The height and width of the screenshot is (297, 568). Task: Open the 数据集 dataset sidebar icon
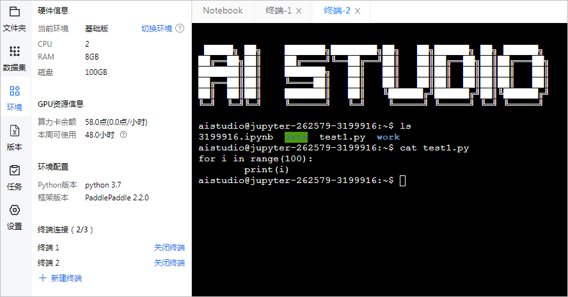15,51
